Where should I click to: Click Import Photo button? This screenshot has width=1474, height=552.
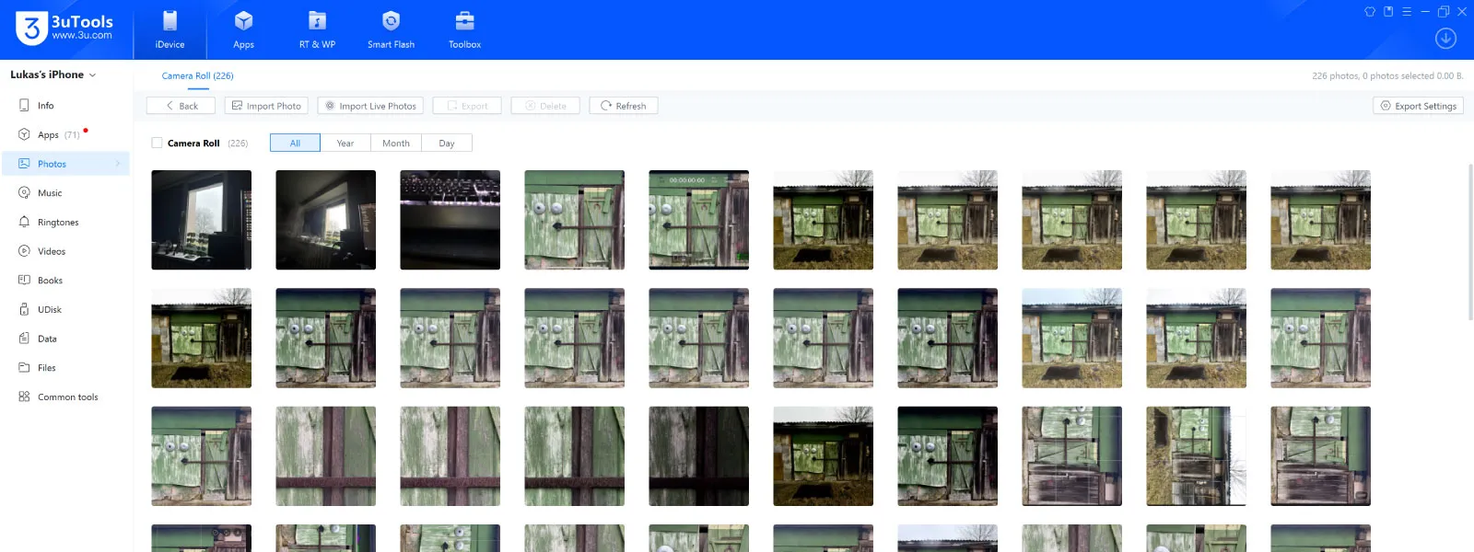click(x=266, y=106)
